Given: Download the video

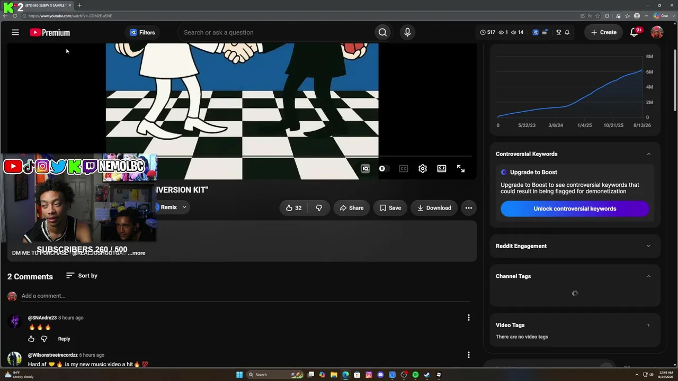Looking at the screenshot, I should (434, 208).
